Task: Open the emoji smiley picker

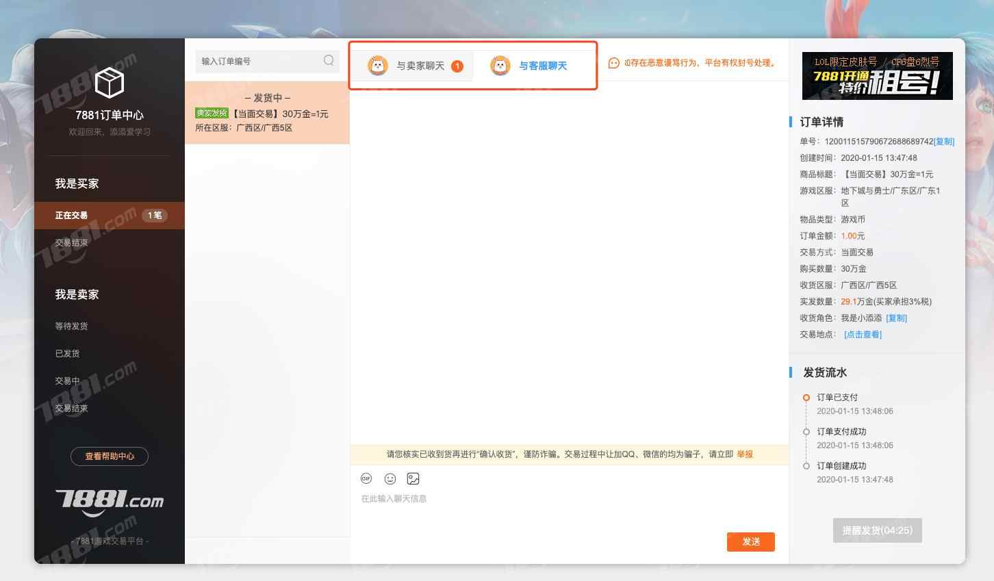Action: pos(390,478)
